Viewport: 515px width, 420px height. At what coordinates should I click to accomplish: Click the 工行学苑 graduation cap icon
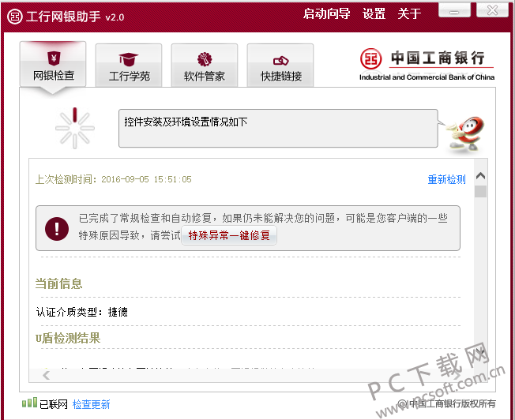point(129,59)
